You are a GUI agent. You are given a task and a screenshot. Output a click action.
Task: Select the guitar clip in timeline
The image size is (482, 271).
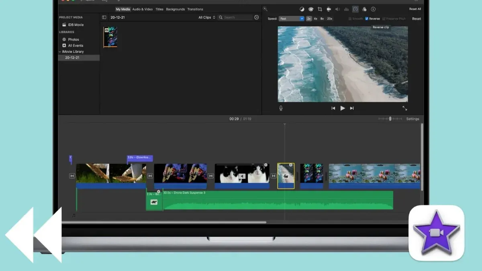tap(180, 176)
